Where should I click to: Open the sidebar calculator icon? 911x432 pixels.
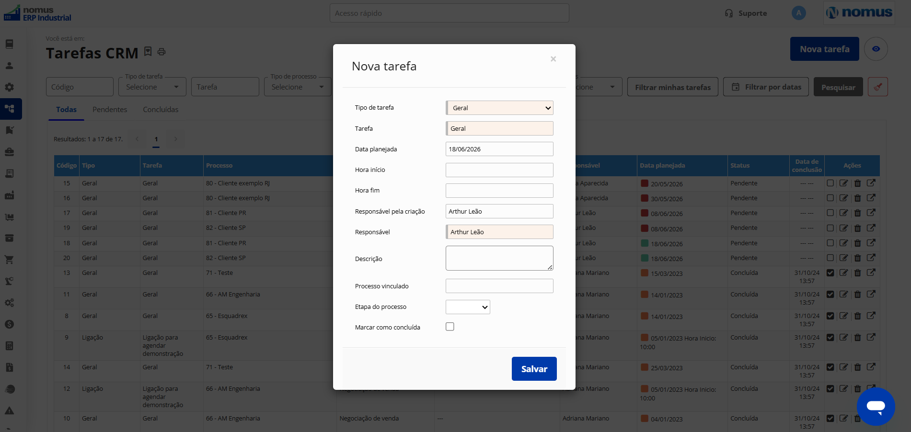coord(9,346)
